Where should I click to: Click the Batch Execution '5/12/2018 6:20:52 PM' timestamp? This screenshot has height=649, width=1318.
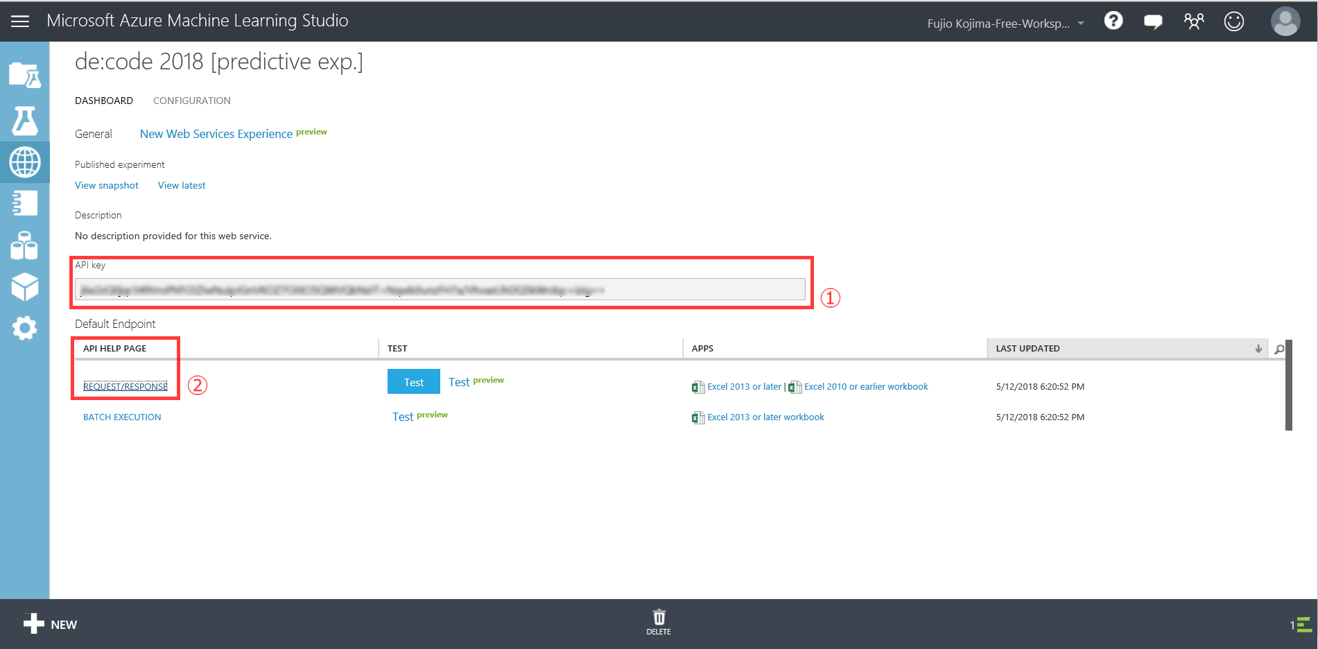pos(1040,417)
